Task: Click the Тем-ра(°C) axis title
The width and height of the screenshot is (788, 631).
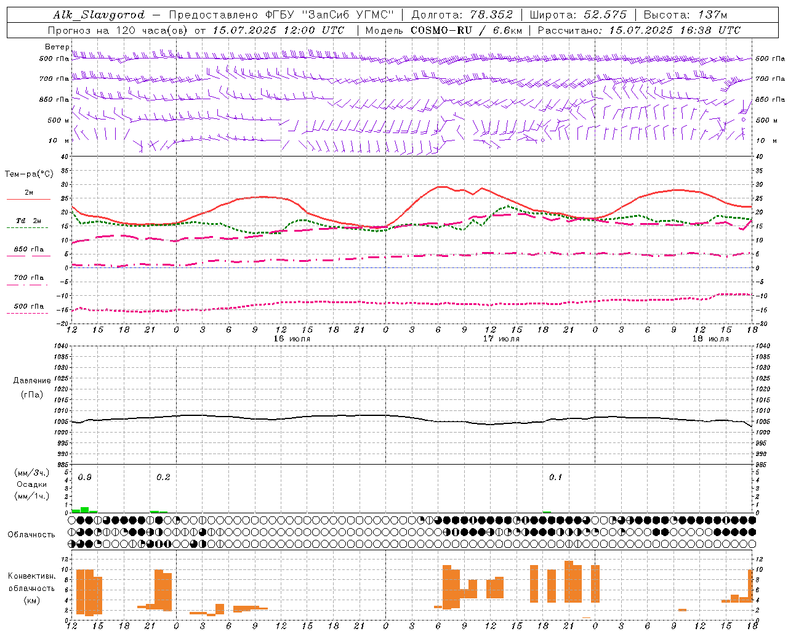Action: pos(29,174)
